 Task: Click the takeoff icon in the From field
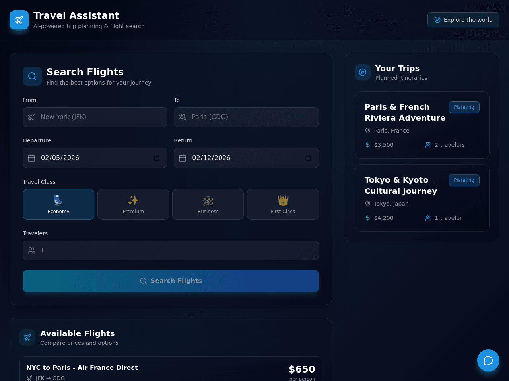[31, 117]
